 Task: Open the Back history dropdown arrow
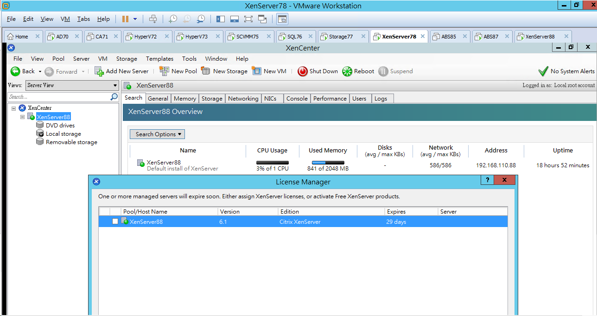pos(40,71)
